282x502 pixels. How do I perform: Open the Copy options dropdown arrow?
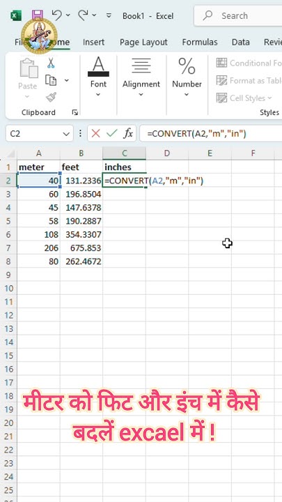(x=67, y=80)
